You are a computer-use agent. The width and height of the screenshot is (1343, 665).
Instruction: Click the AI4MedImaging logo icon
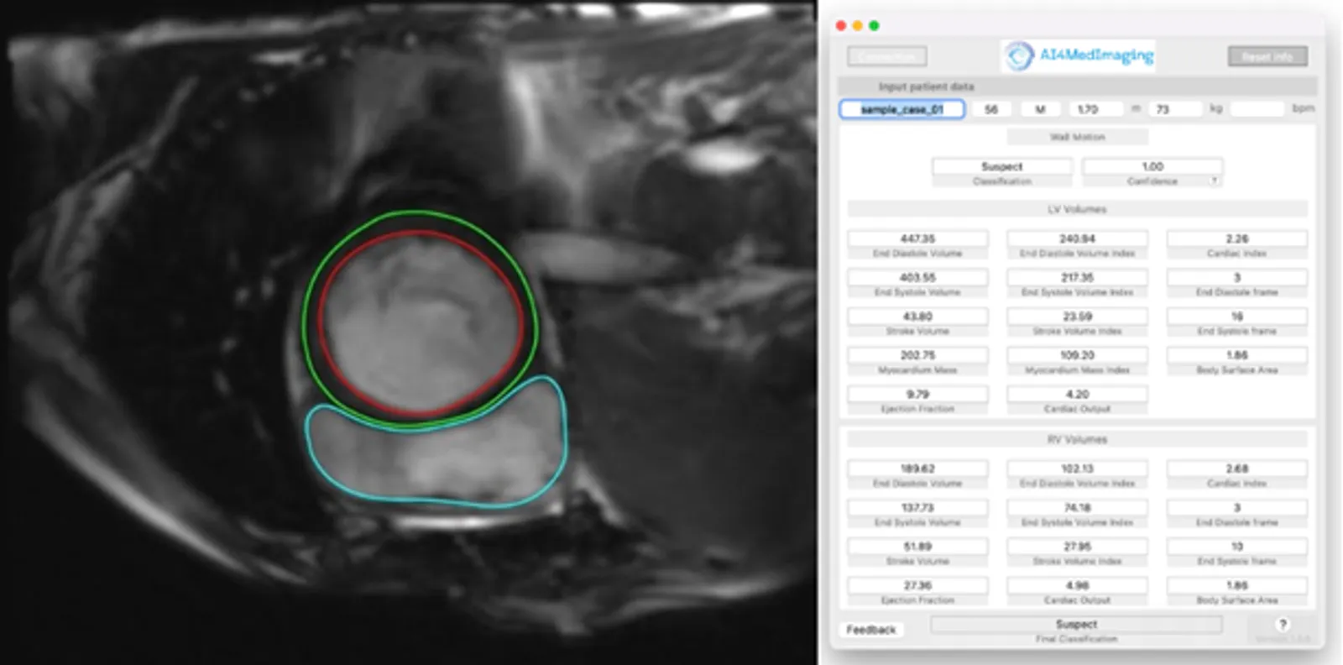tap(1019, 56)
